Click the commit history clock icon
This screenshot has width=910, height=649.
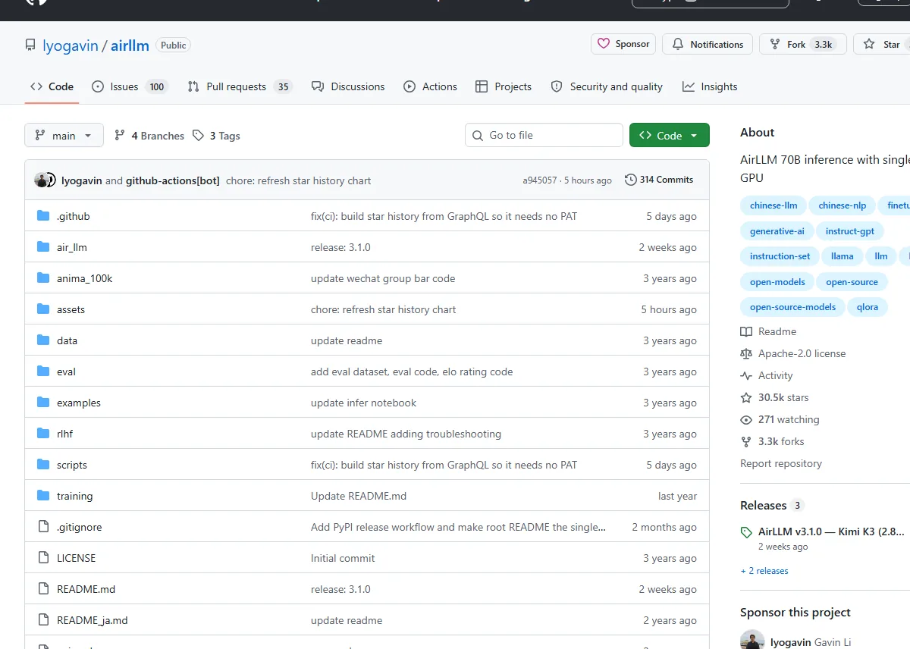630,180
